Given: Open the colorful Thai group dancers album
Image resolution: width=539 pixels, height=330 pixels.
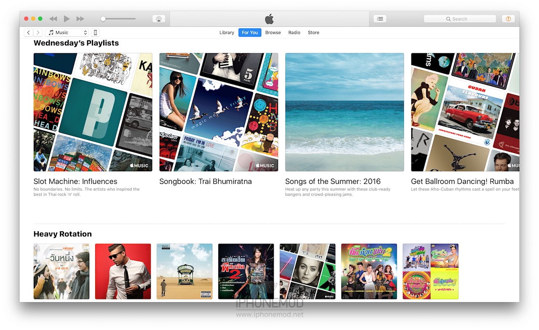Looking at the screenshot, I should (x=369, y=271).
